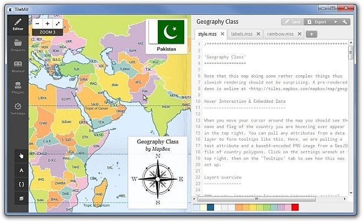Click the code scroll right arrow

click(x=345, y=199)
